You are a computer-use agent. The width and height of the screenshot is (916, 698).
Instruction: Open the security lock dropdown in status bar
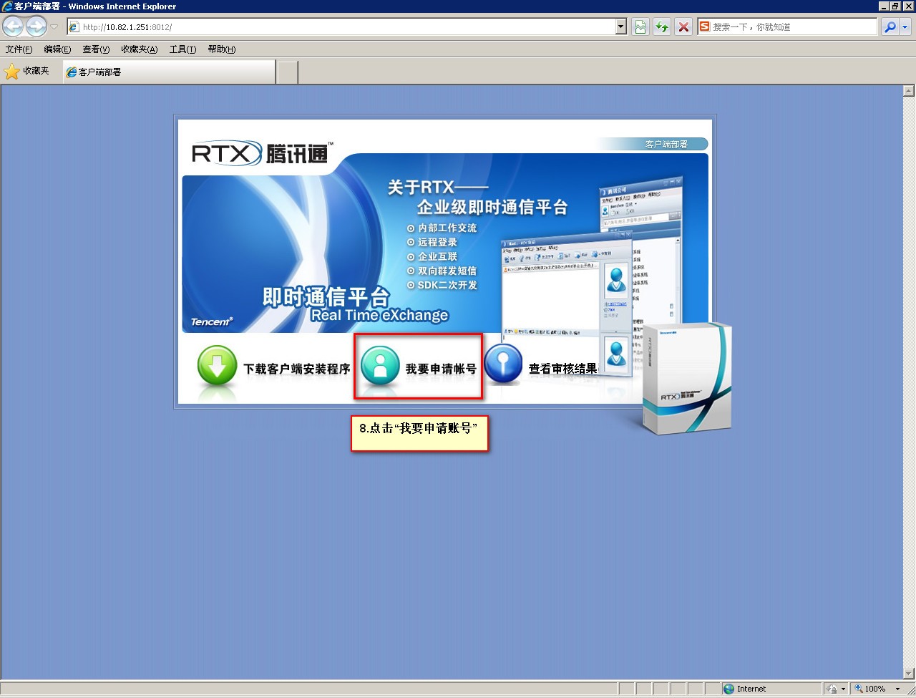842,689
